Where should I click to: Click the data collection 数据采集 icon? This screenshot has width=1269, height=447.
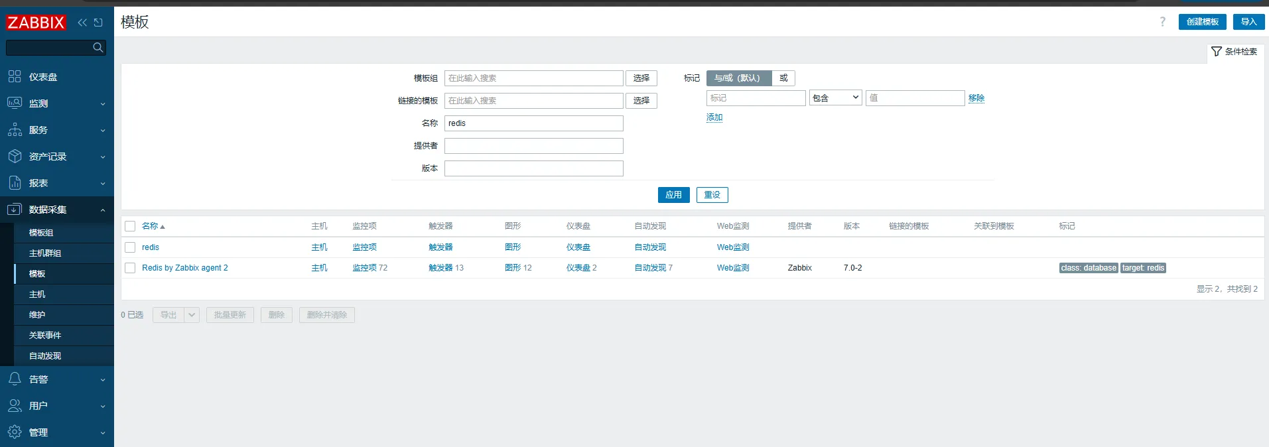tap(15, 209)
